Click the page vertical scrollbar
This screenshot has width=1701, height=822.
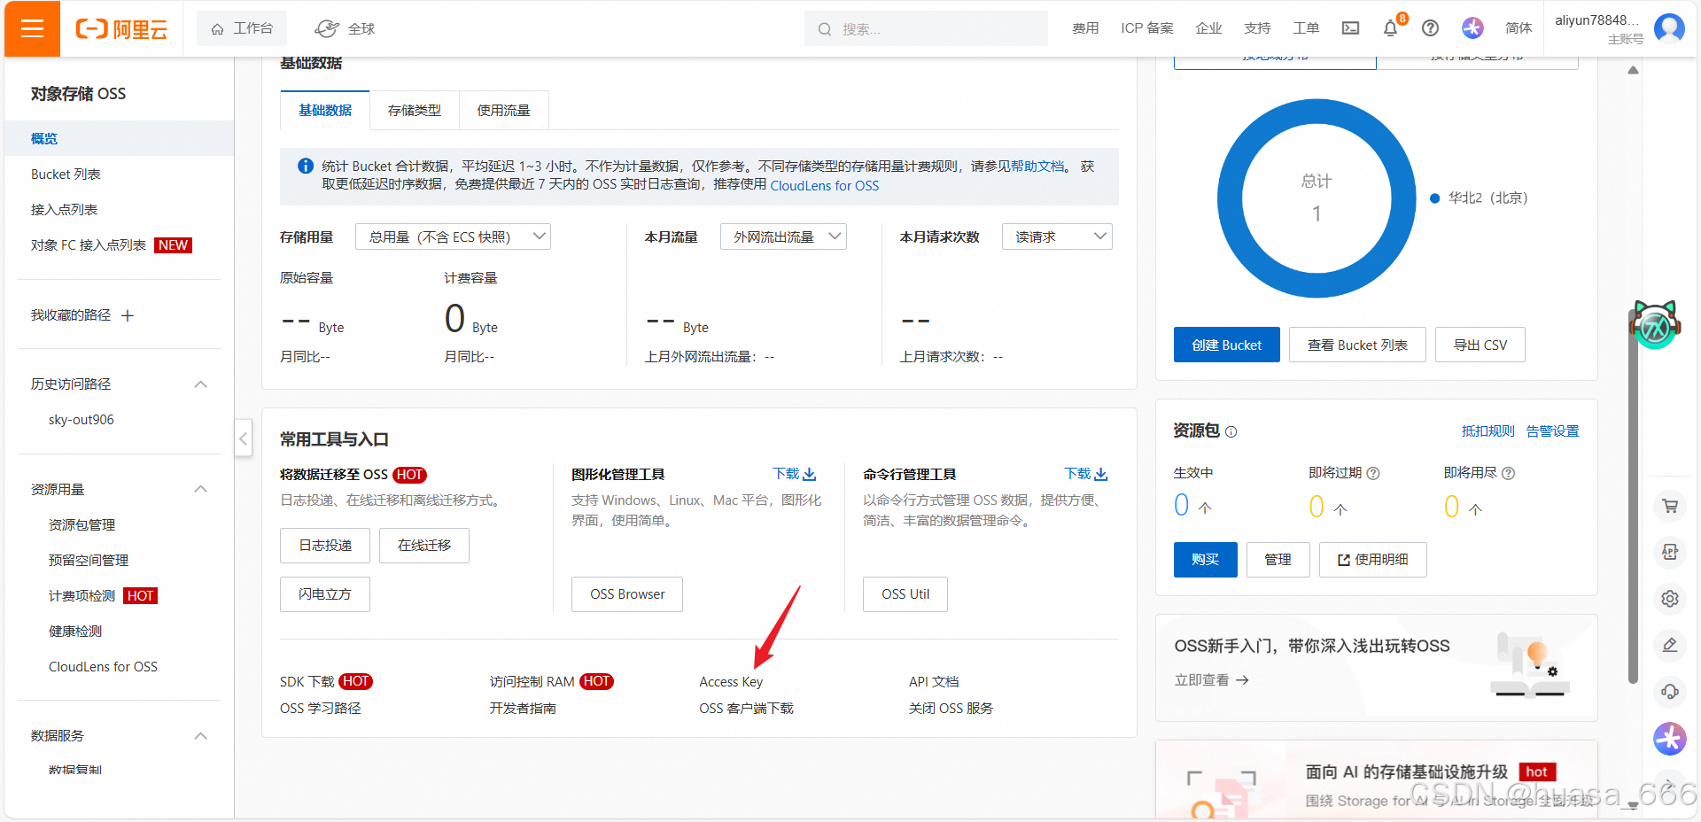(1634, 496)
